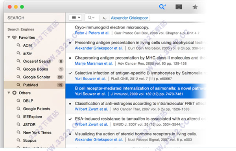
Task: Select the SEARCH panel header
Action: coord(16,18)
